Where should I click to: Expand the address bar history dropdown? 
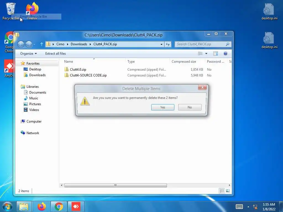(x=161, y=44)
